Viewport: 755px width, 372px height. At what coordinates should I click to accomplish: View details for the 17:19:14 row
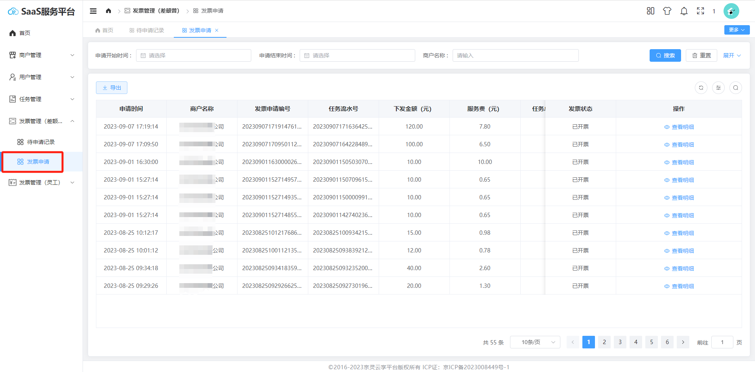679,127
